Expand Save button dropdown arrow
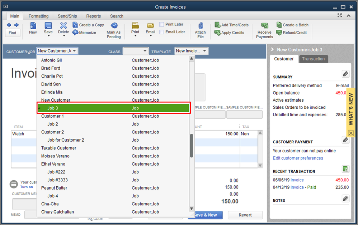 coord(48,36)
